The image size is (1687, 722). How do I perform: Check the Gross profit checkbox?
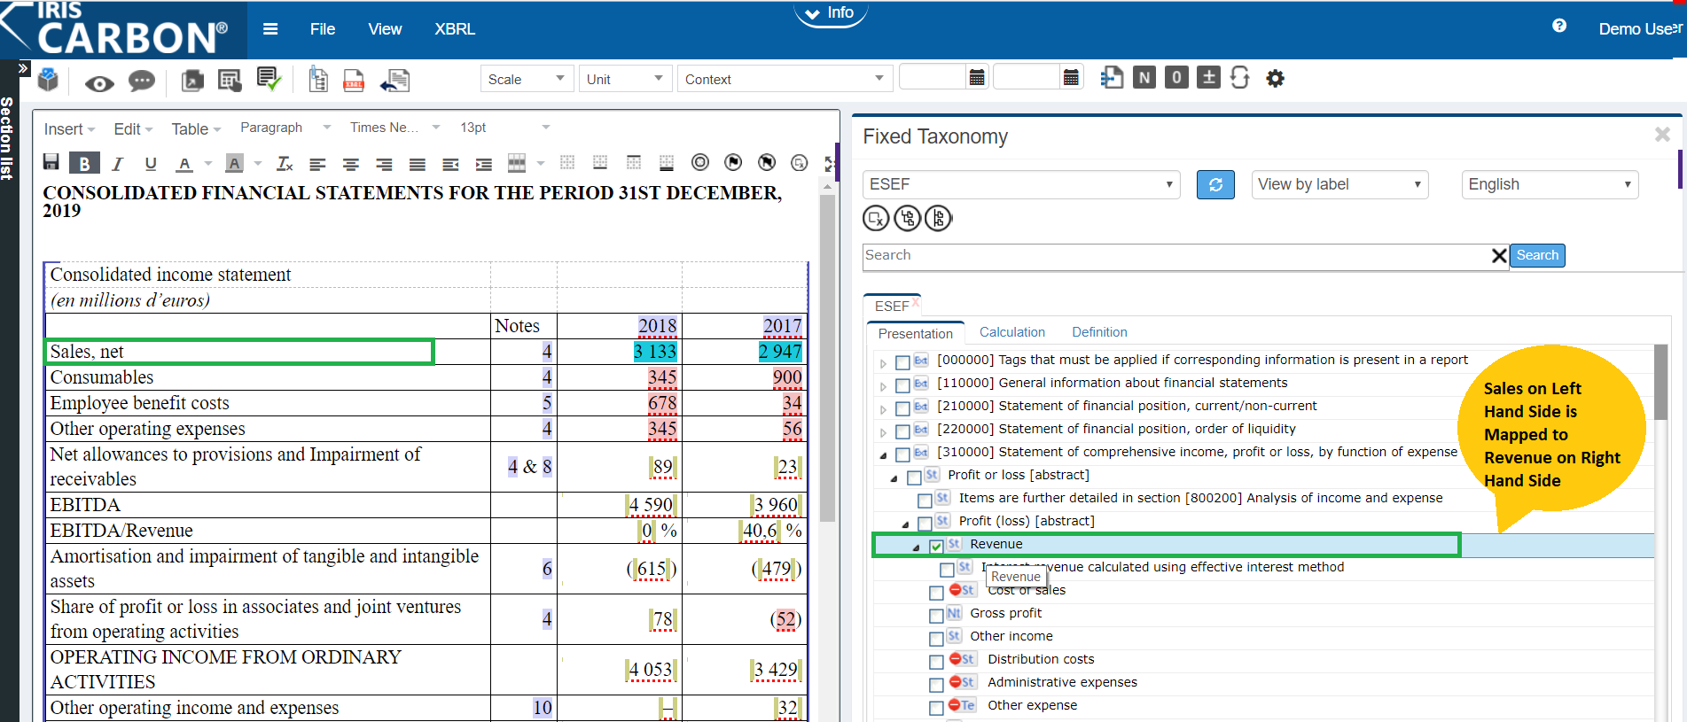point(936,616)
